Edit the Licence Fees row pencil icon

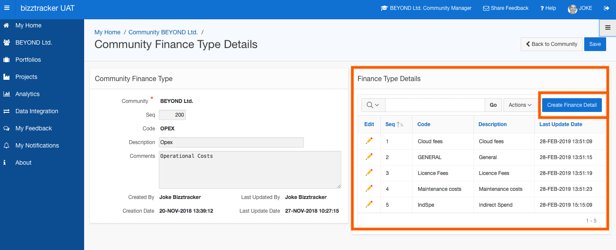coord(369,172)
